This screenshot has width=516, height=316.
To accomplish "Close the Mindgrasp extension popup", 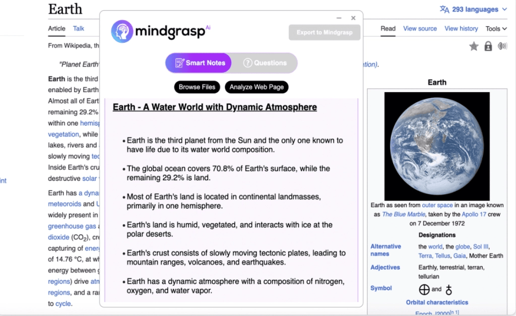I will coord(353,18).
